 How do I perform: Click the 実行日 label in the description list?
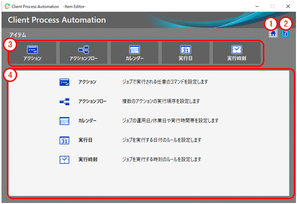pyautogui.click(x=85, y=140)
